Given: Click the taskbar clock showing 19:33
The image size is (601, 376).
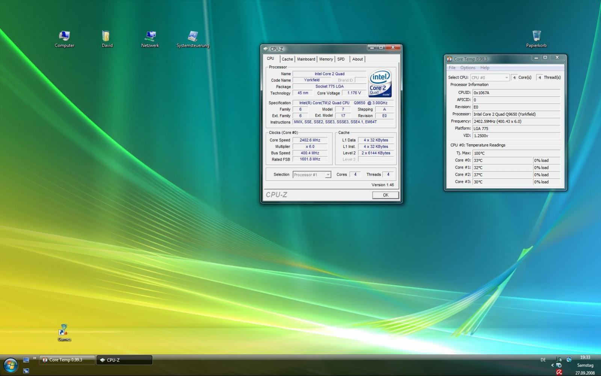Looking at the screenshot, I should coord(585,358).
